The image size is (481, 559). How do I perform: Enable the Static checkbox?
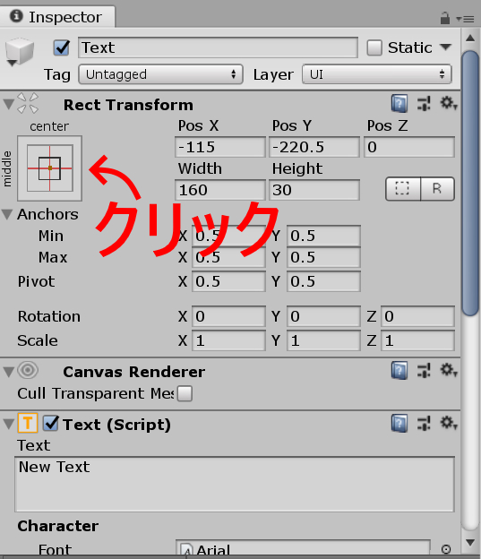[374, 47]
